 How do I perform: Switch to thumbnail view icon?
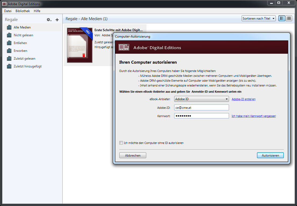coord(282,18)
